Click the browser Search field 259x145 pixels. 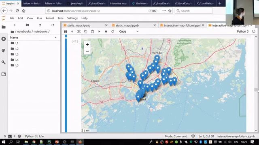point(194,11)
